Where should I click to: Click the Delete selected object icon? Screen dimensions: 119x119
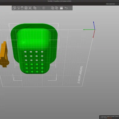[18, 8]
